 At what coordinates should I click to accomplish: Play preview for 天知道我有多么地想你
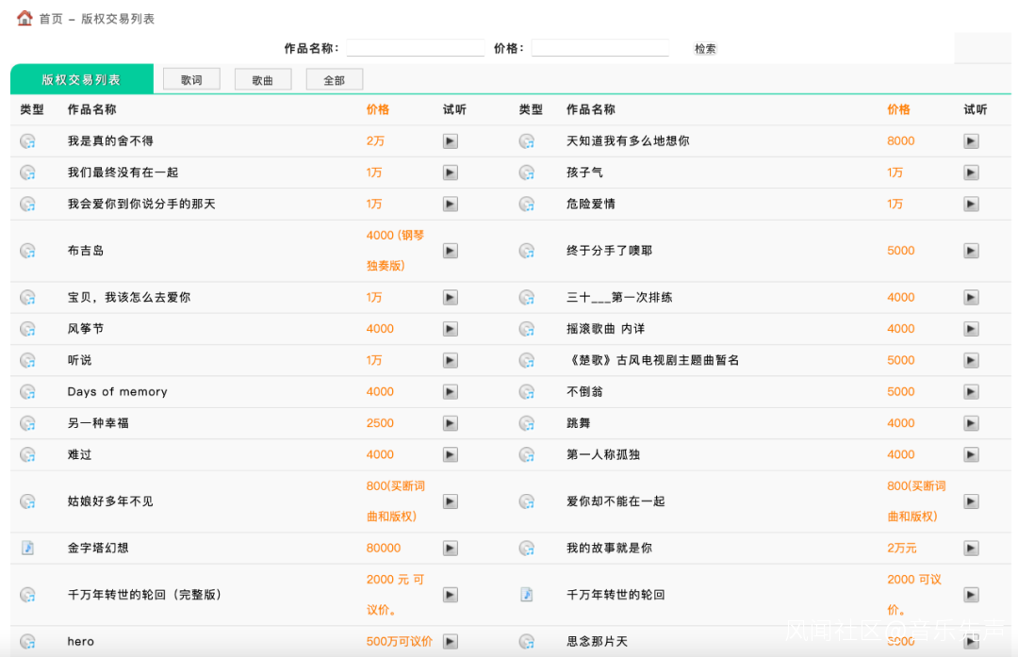(x=971, y=141)
